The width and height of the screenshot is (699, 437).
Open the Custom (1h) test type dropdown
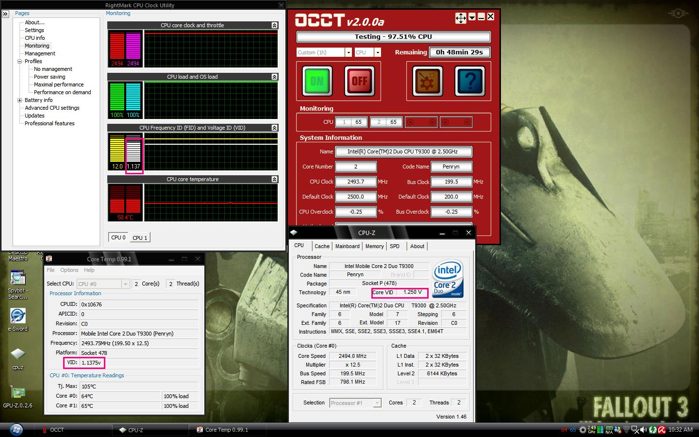[348, 52]
